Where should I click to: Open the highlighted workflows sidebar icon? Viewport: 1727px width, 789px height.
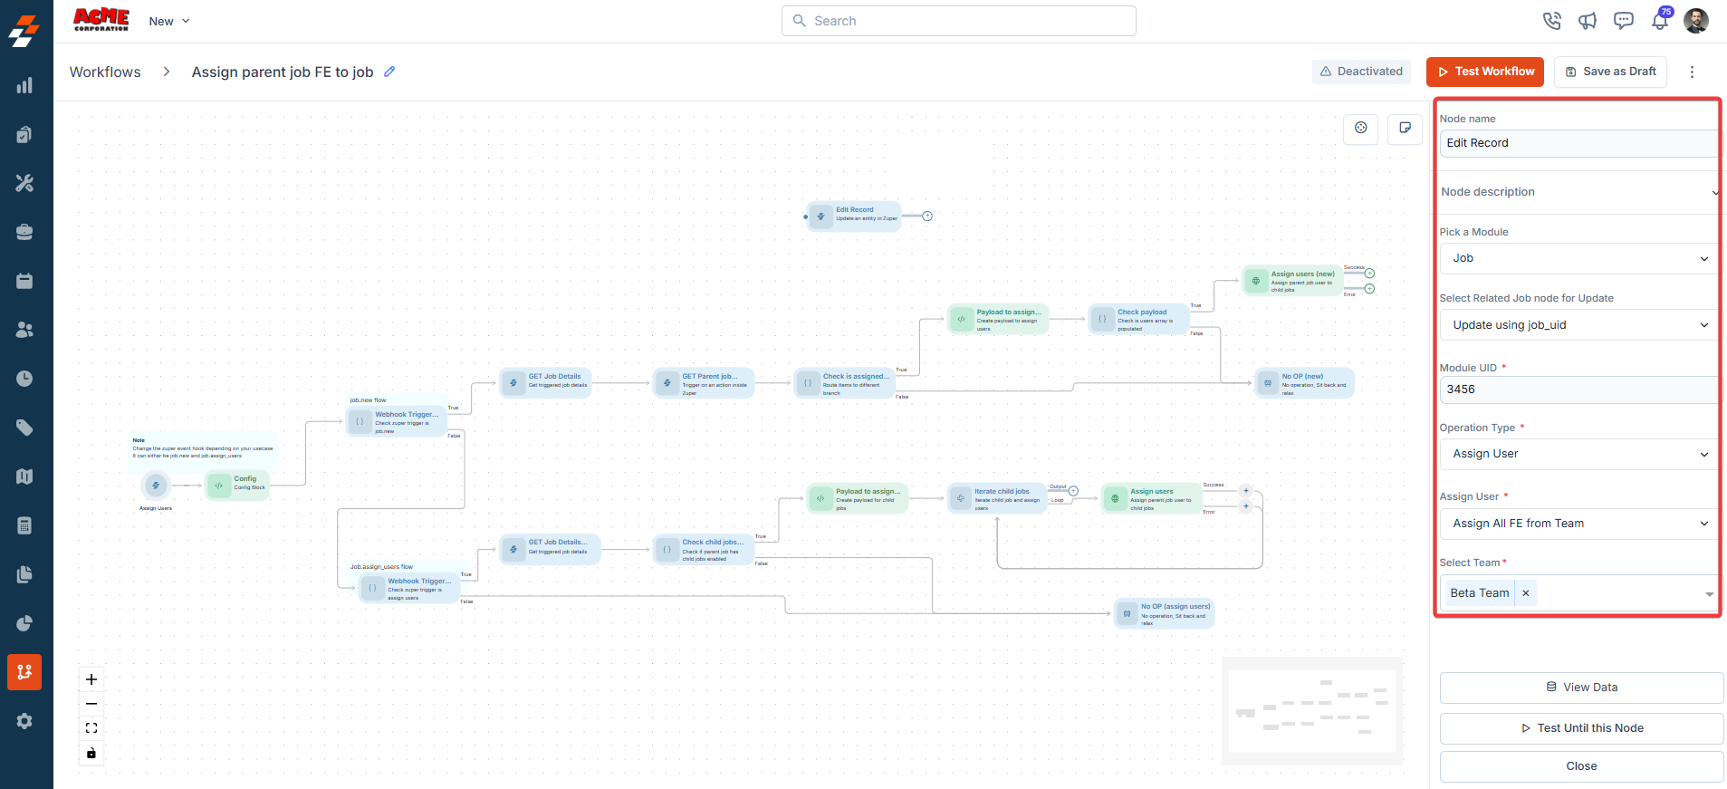tap(24, 672)
